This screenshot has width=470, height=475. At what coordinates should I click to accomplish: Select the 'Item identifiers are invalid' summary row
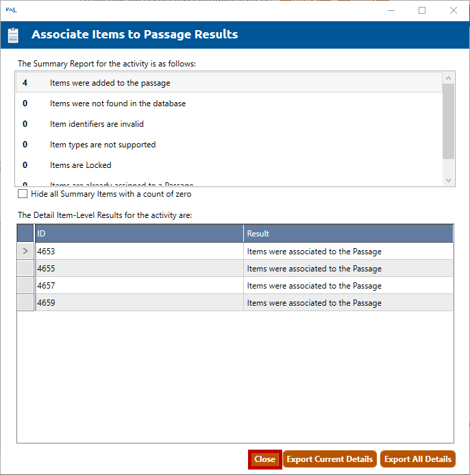click(229, 124)
